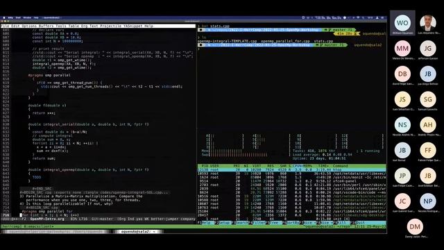
Task: Select the DM participant avatar
Action: (x=415, y=226)
